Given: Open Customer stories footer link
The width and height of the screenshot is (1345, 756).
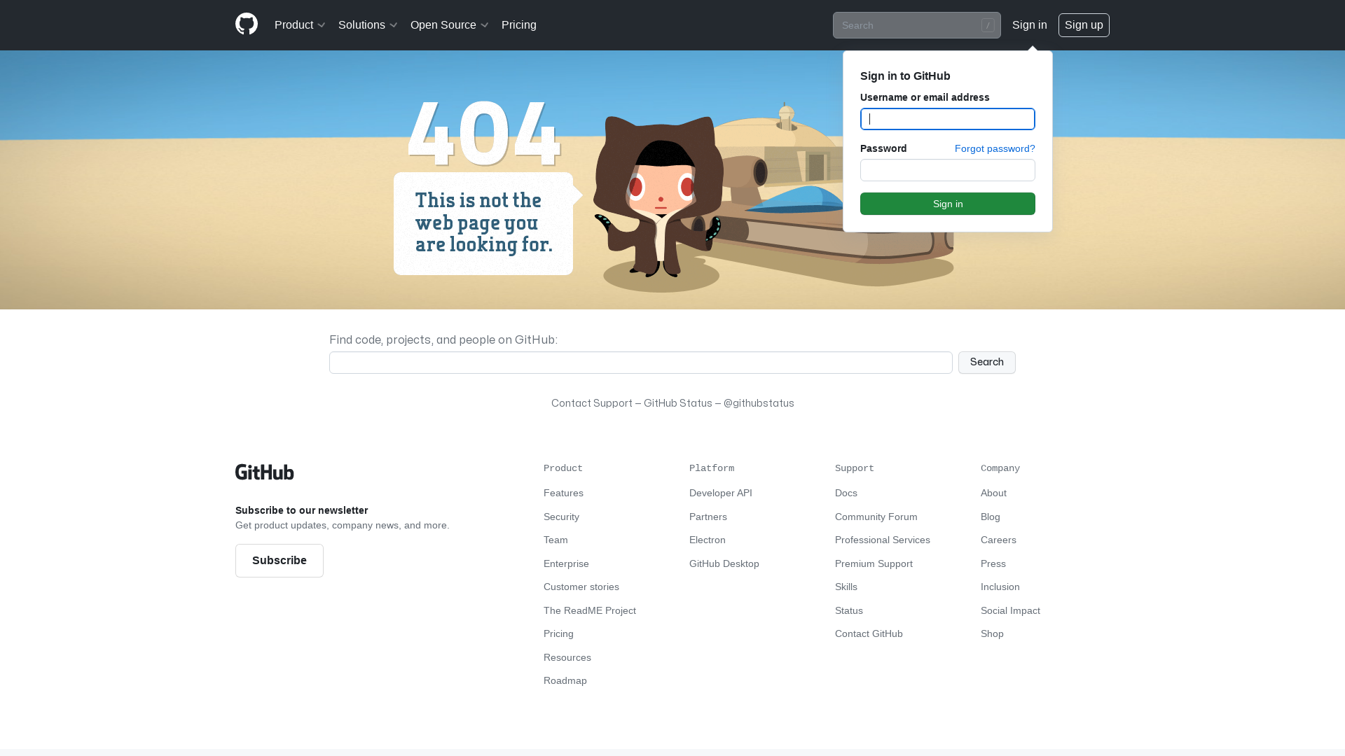Looking at the screenshot, I should pos(581,587).
